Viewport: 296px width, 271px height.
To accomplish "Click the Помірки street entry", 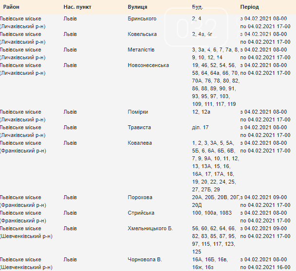I will [138, 112].
